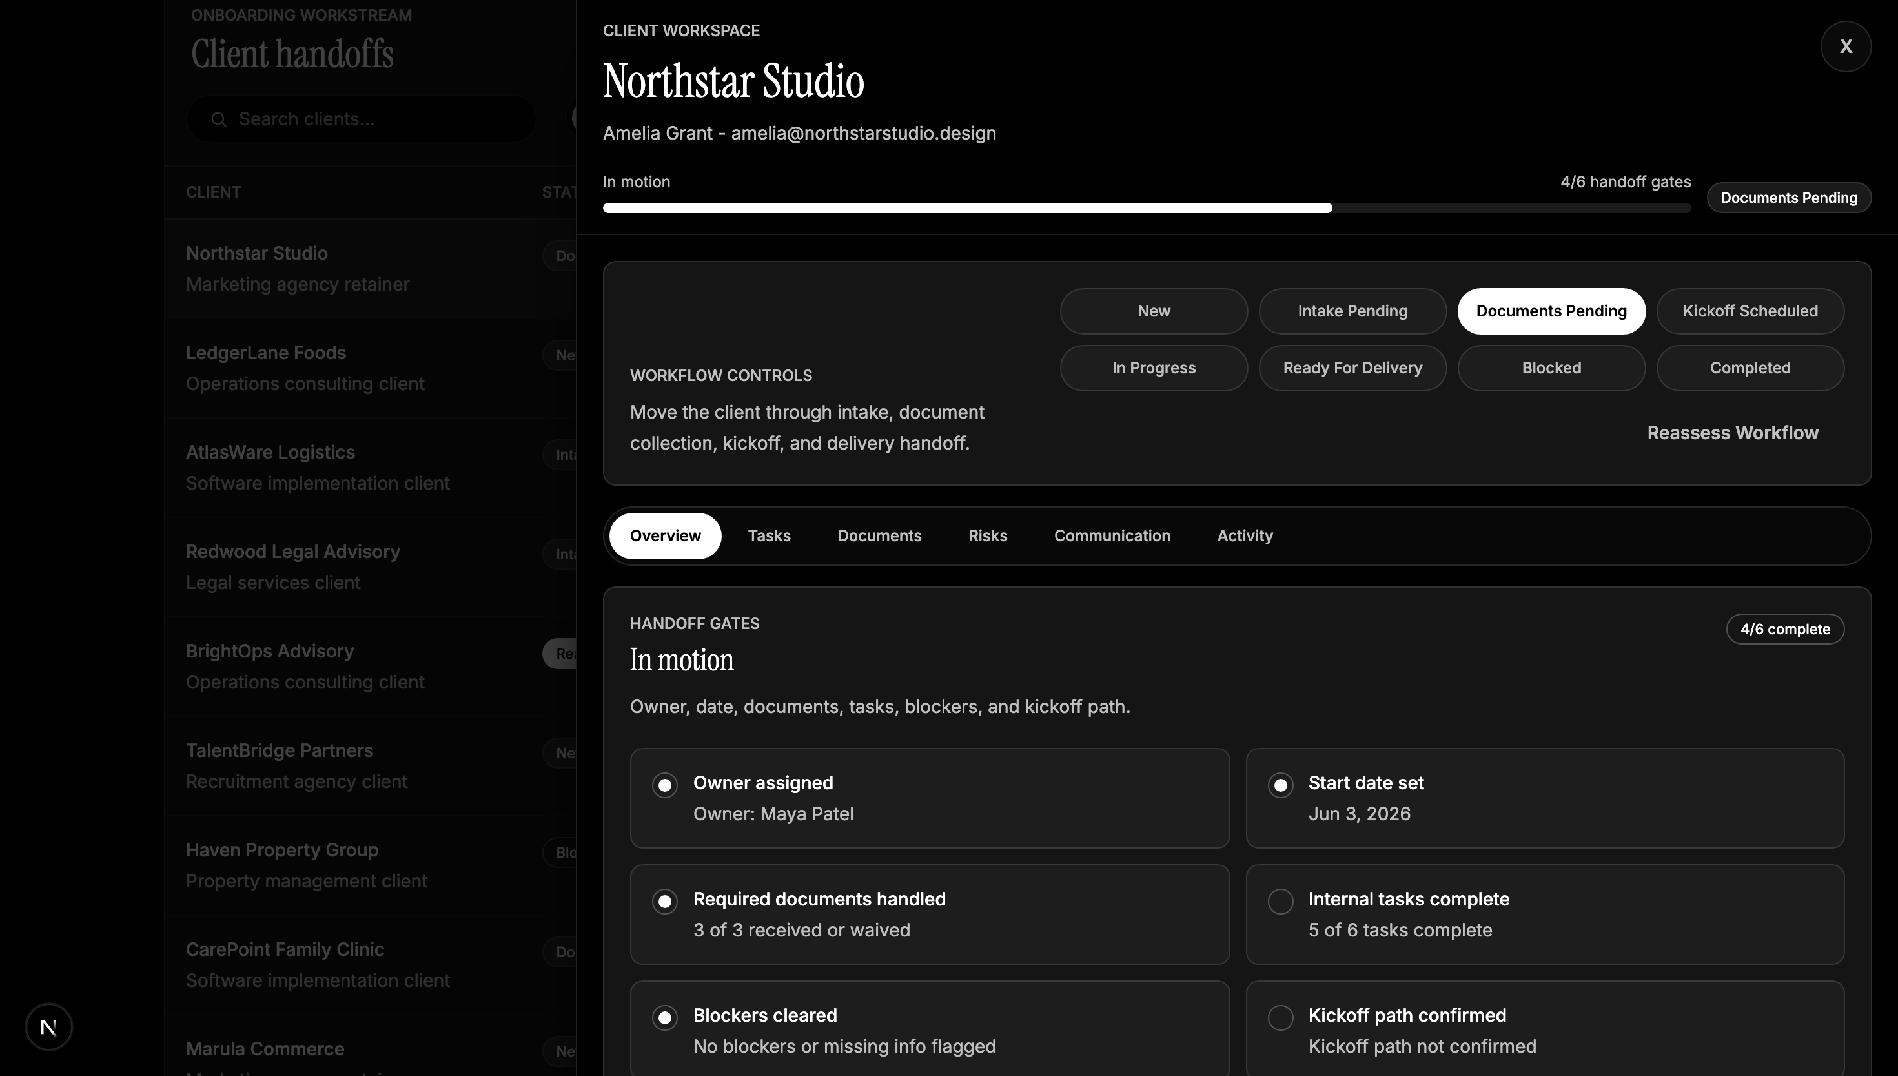
Task: Click the CLIENT column header
Action: (212, 192)
